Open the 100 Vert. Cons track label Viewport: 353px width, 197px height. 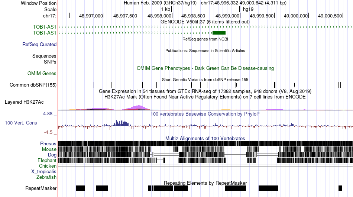point(21,123)
